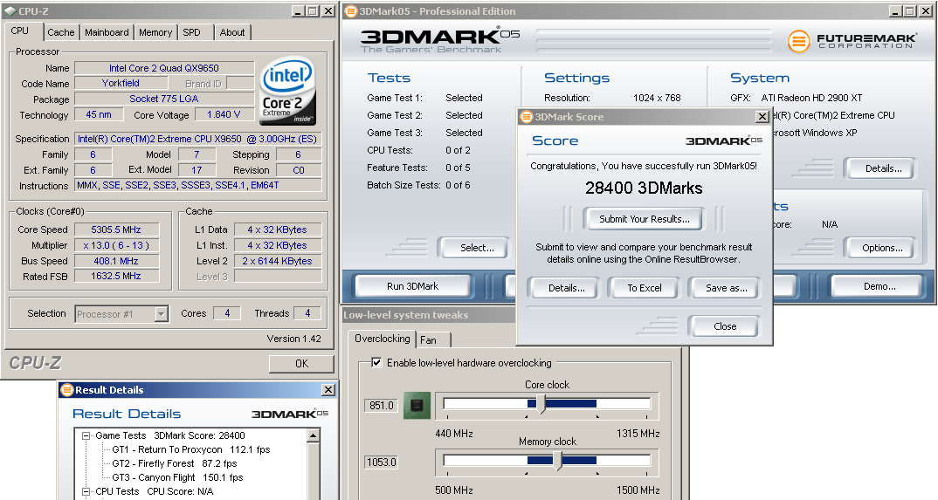Click the Specification field text

pyautogui.click(x=197, y=139)
